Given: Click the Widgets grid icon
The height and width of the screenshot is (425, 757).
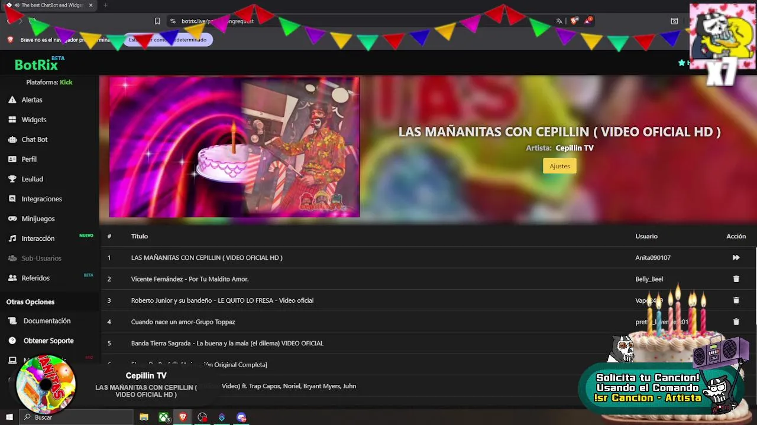Looking at the screenshot, I should click(12, 119).
